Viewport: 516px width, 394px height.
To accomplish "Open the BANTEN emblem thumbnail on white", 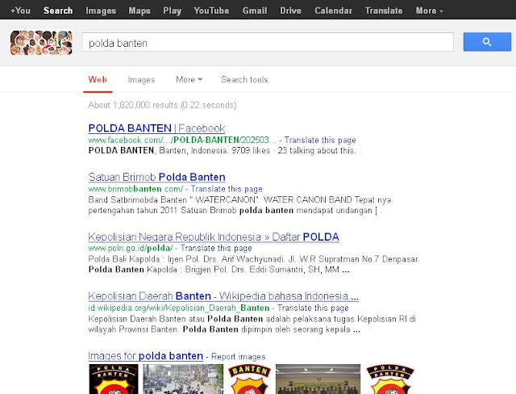I will click(x=249, y=379).
